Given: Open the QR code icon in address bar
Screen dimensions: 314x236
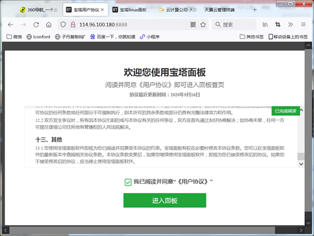Looking at the screenshot, I should [193, 24].
